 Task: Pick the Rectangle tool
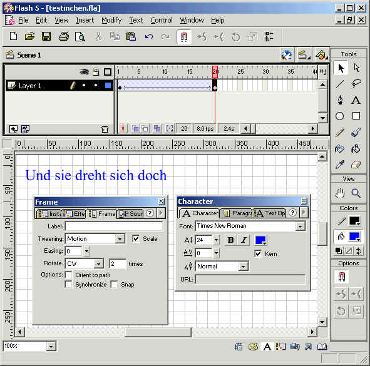point(356,116)
